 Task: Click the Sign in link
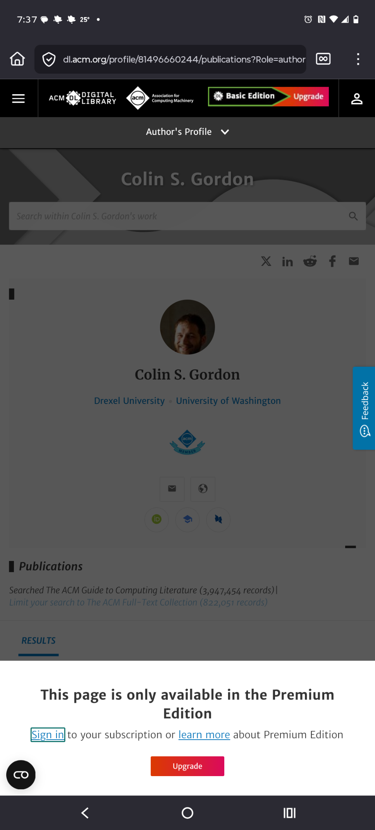[x=48, y=735]
